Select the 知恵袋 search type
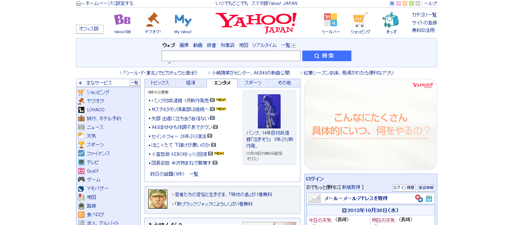 point(228,45)
